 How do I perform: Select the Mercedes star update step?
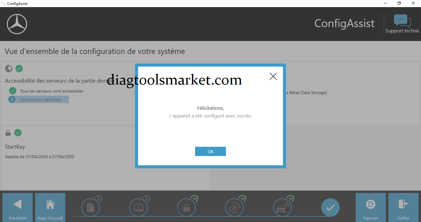235,207
